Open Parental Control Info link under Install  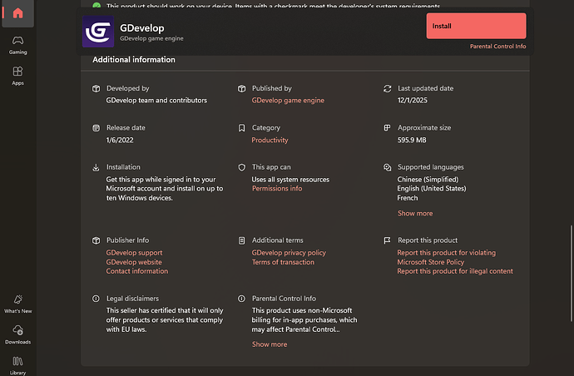497,47
